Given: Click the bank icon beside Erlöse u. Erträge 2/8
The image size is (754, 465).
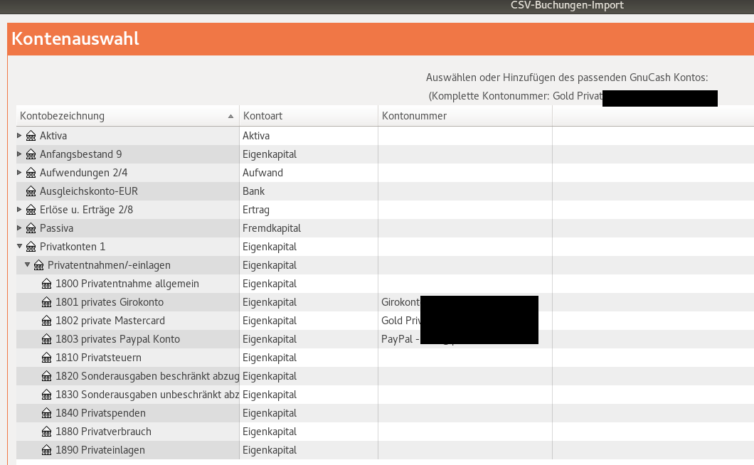Looking at the screenshot, I should (31, 210).
